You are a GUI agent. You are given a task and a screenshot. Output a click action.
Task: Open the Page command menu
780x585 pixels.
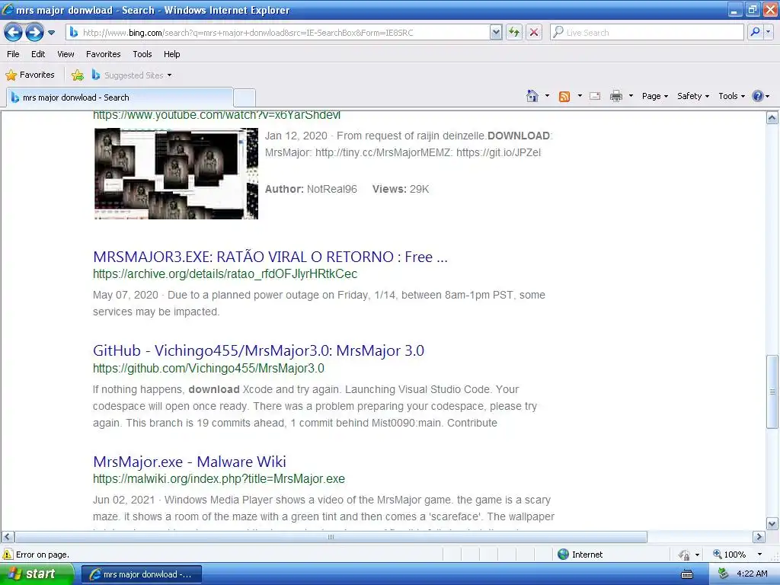[654, 96]
